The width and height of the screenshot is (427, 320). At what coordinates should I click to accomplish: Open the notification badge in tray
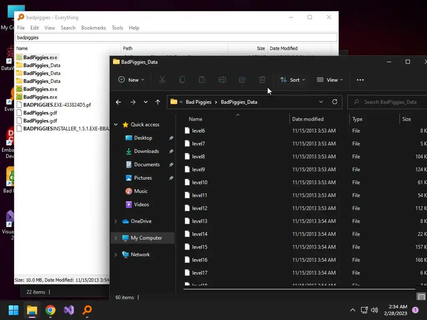click(415, 310)
